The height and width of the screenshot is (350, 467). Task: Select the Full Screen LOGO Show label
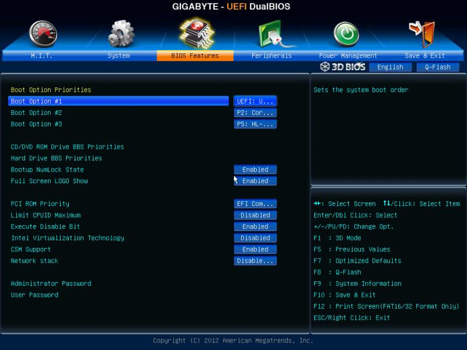(49, 181)
